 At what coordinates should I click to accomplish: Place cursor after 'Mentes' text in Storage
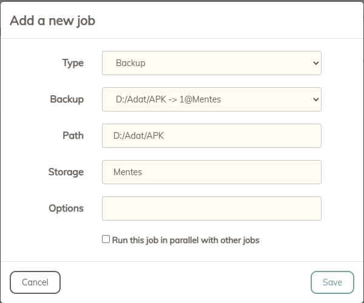tap(143, 172)
